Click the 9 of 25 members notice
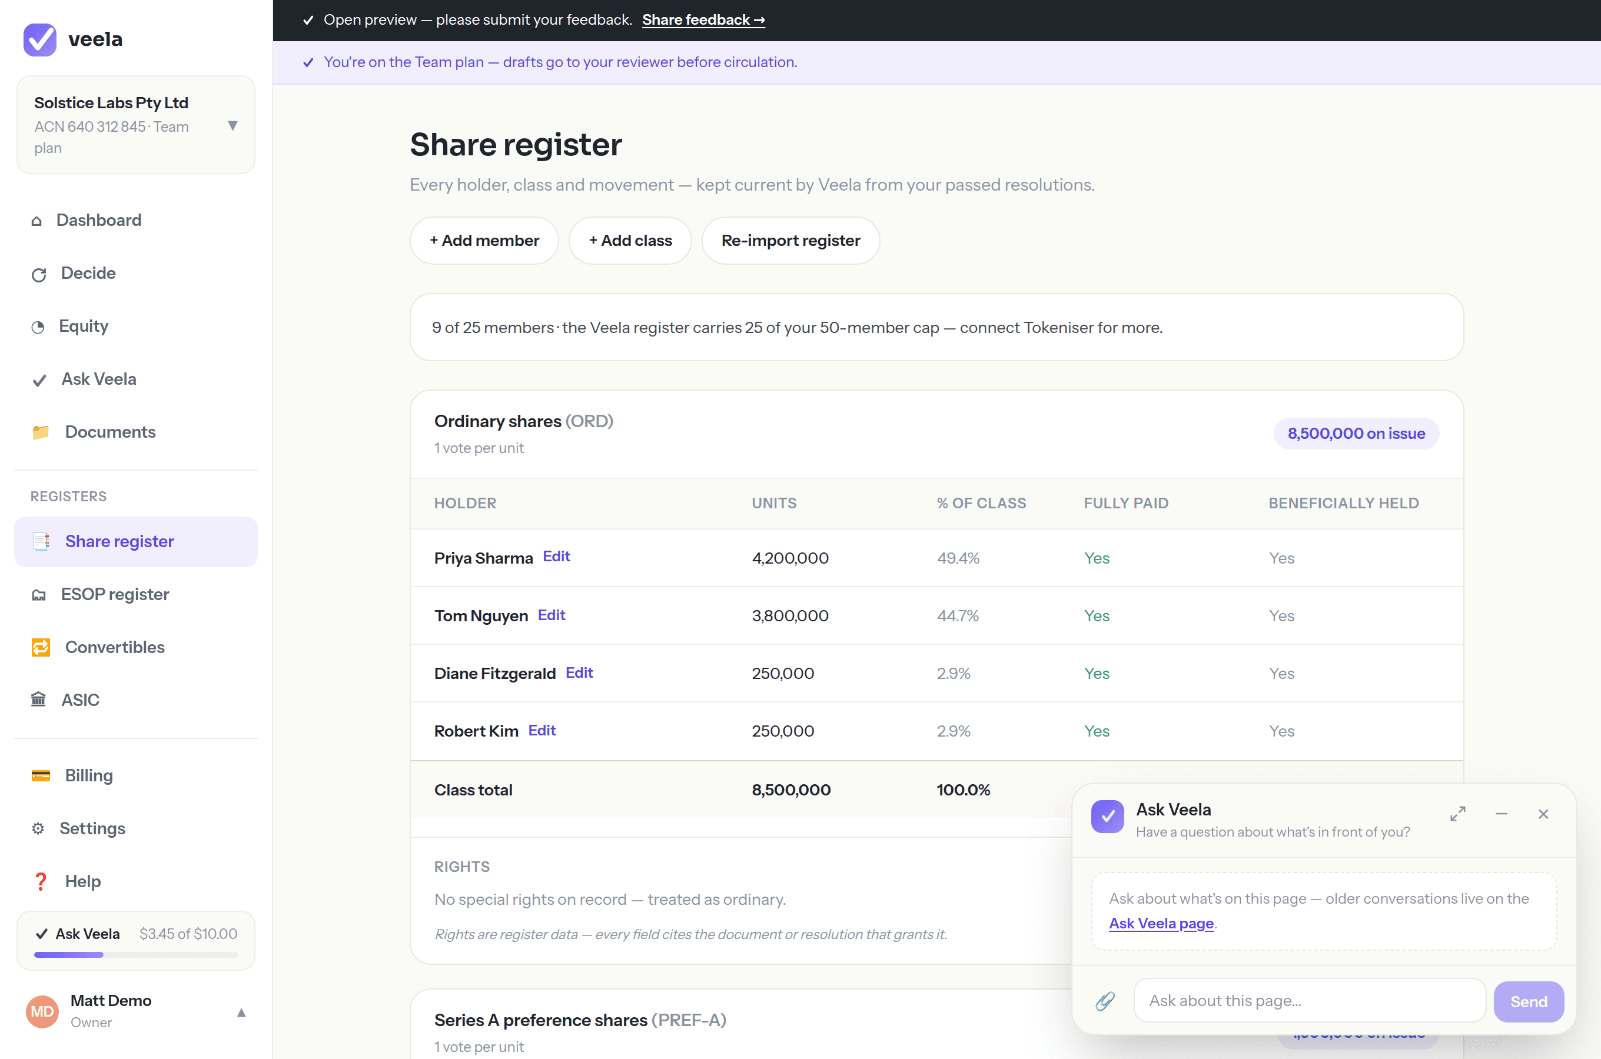The width and height of the screenshot is (1601, 1059). click(936, 328)
